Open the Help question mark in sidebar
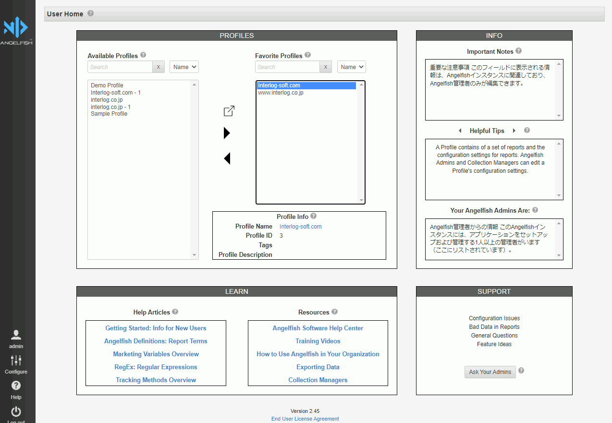Screen dimensions: 612x423 coord(16,385)
